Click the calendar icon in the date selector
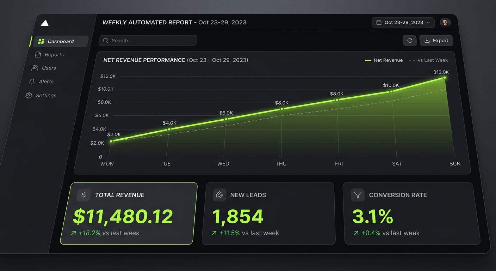496x271 pixels. [379, 22]
